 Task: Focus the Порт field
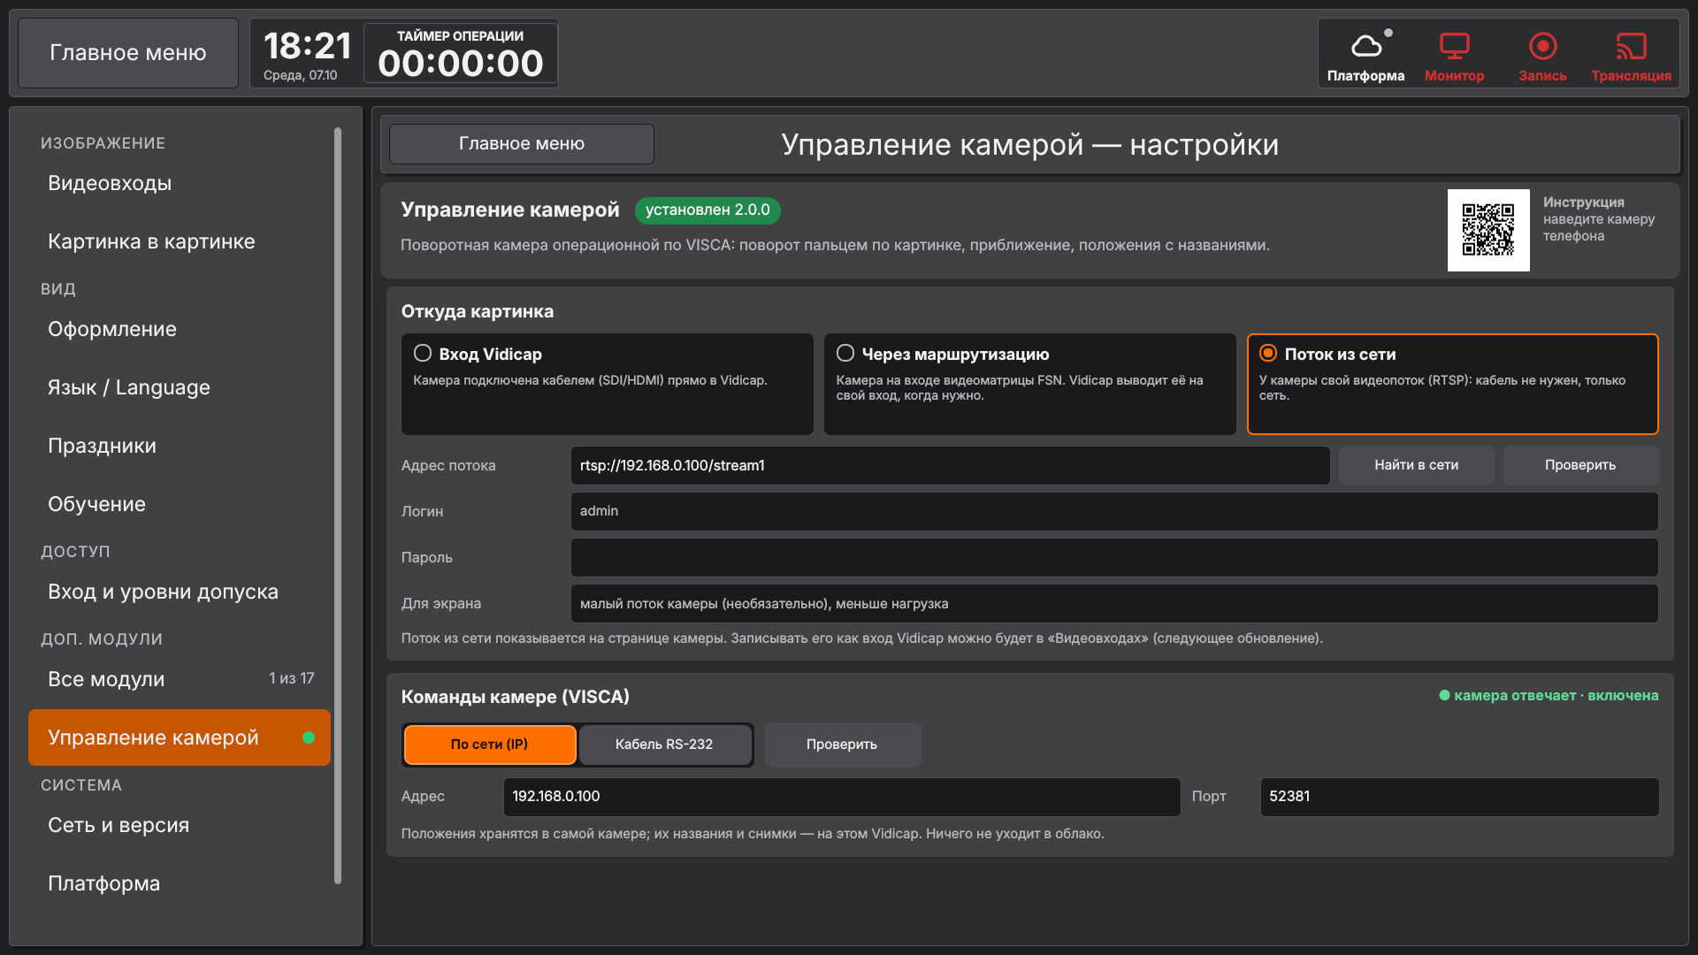[x=1459, y=797]
